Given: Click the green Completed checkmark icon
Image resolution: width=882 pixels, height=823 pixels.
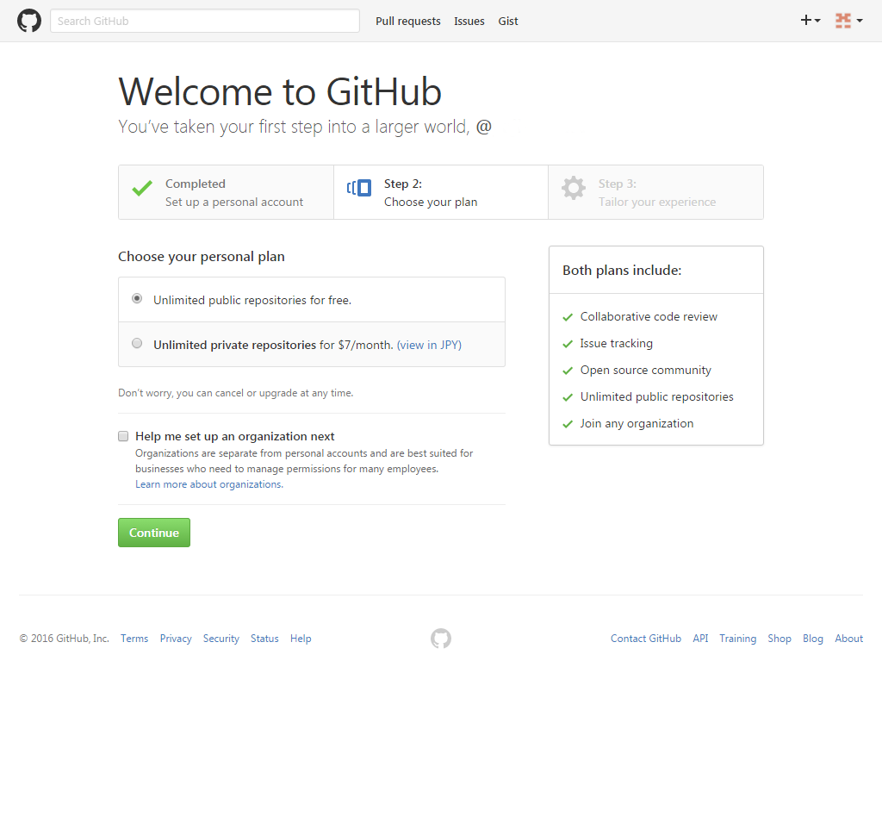Looking at the screenshot, I should (142, 188).
